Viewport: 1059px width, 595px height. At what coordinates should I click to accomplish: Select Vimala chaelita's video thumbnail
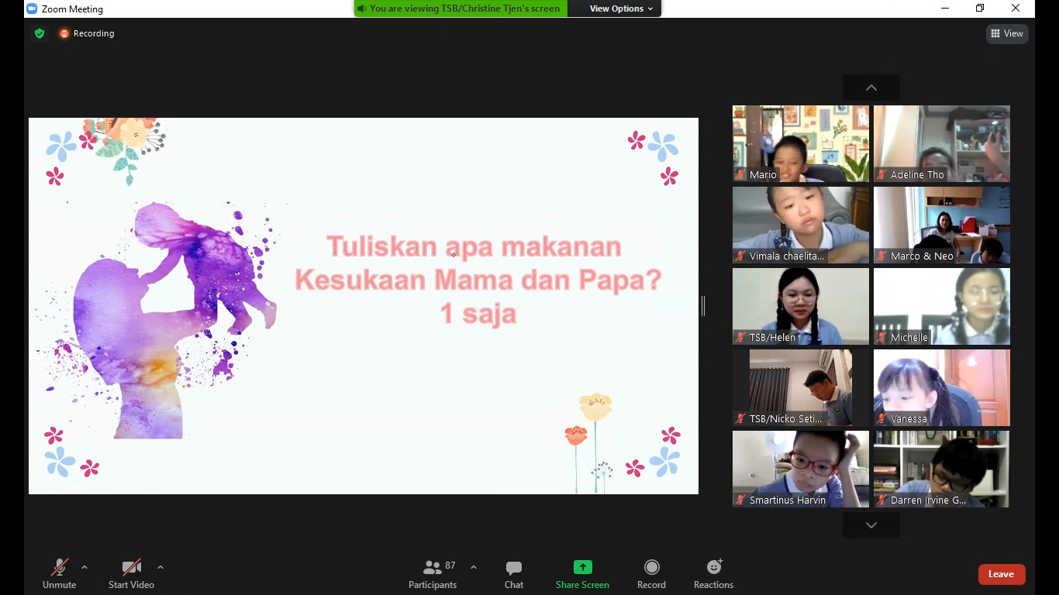pos(801,225)
